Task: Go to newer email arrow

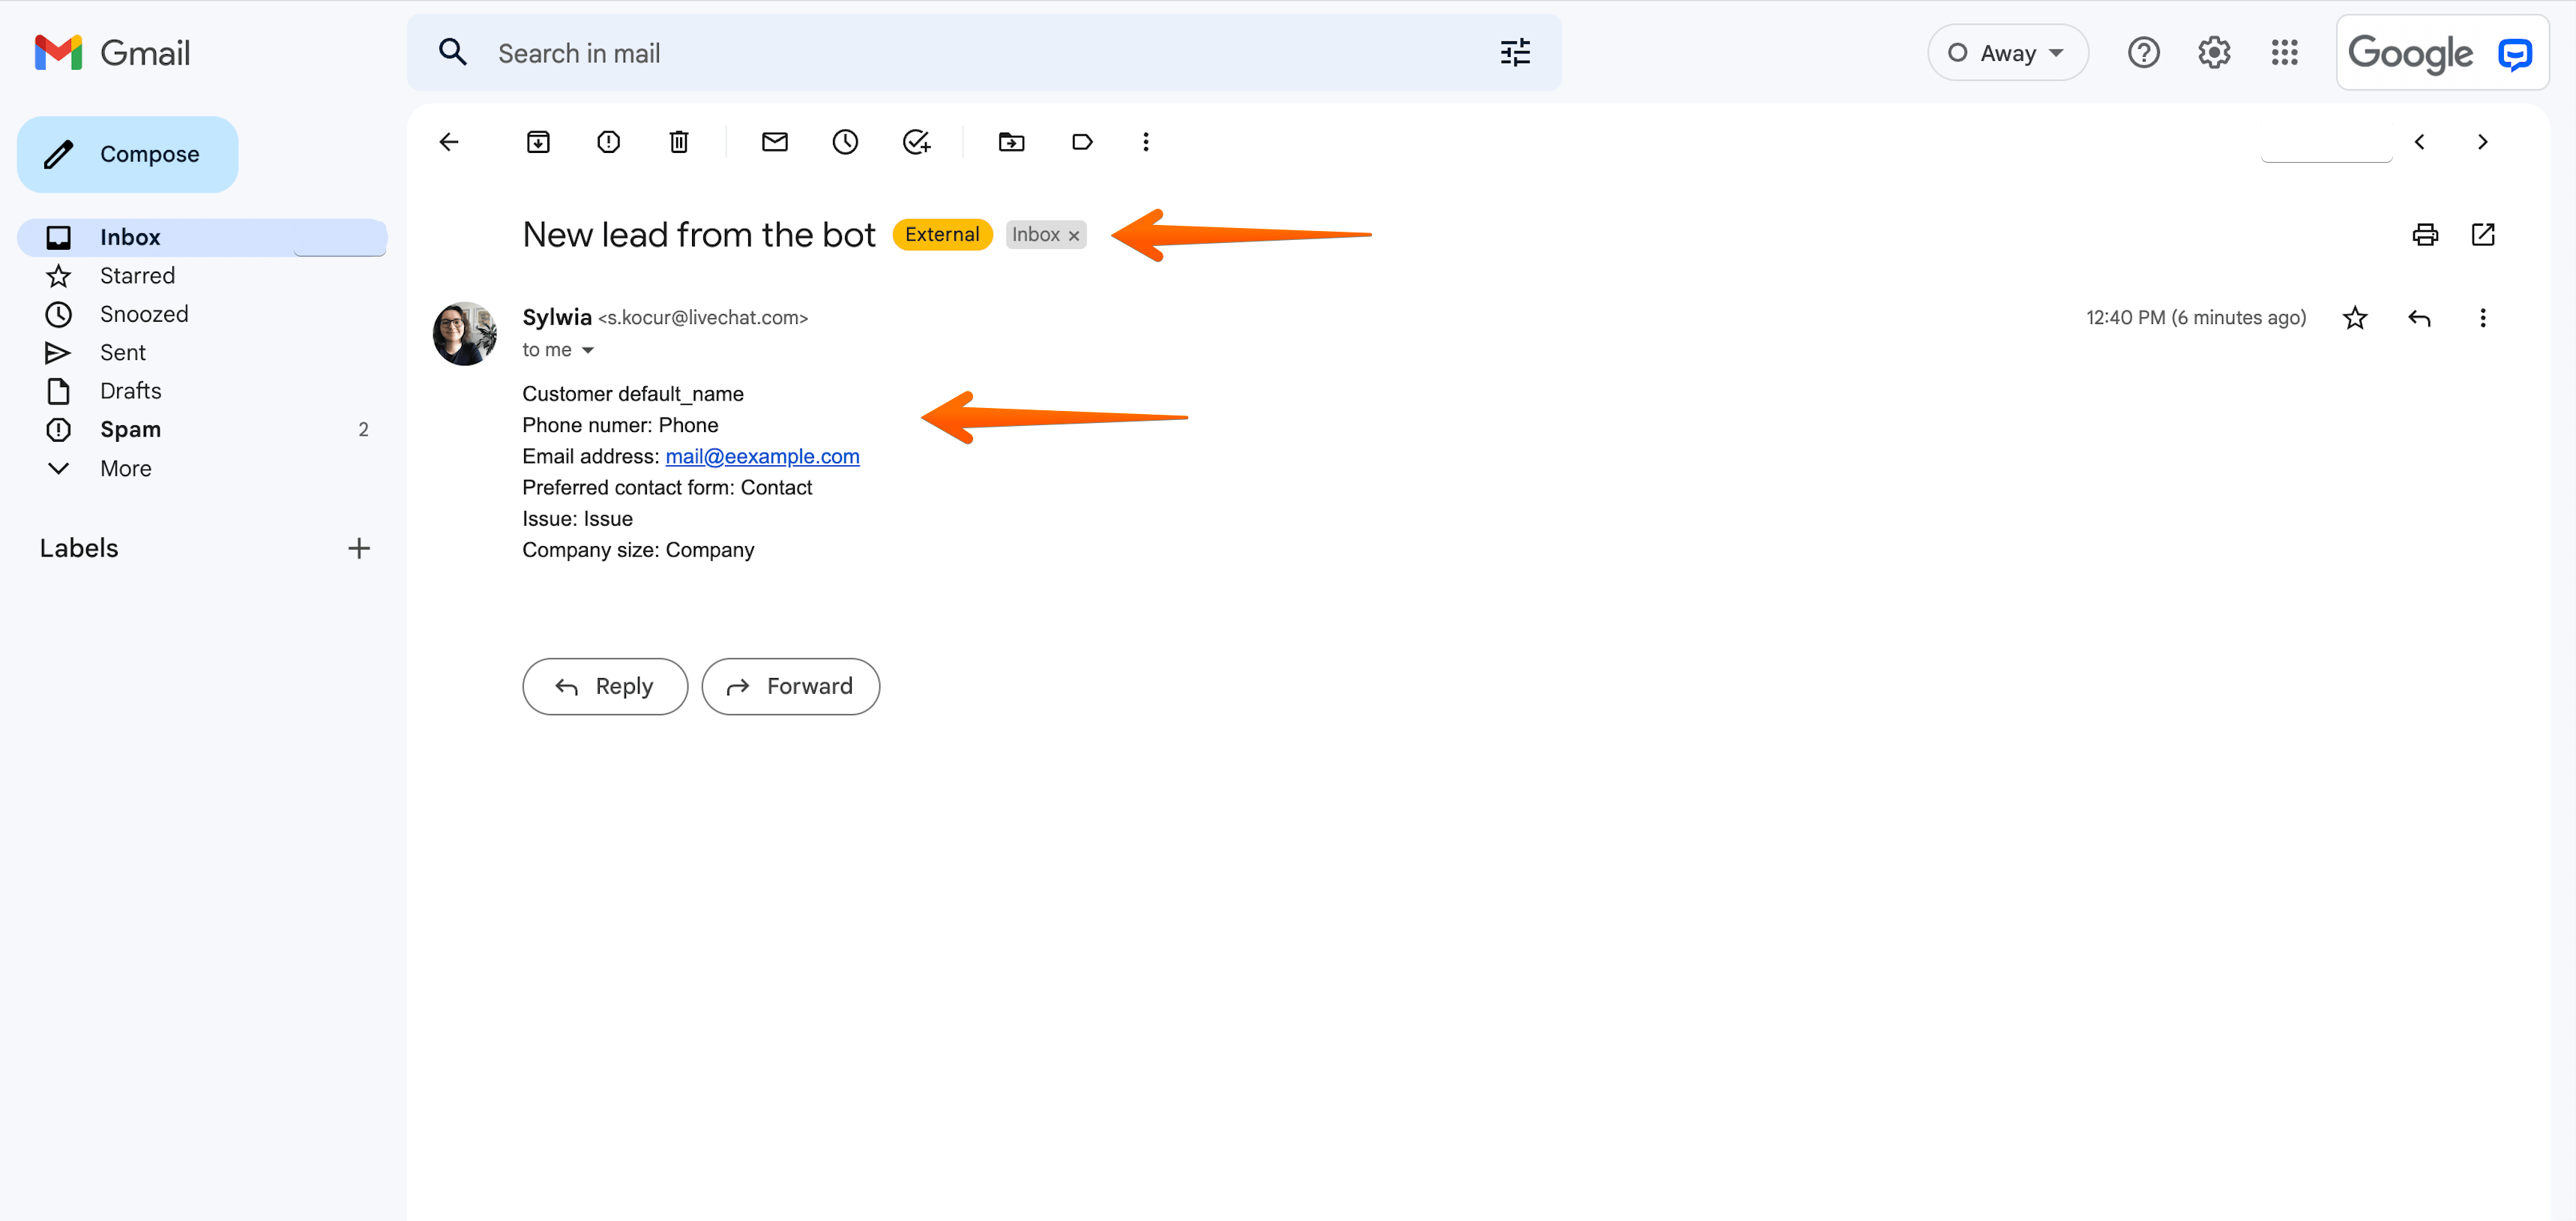Action: pos(2419,142)
